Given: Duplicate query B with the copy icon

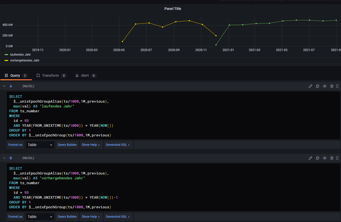Looking at the screenshot, I should pyautogui.click(x=317, y=158).
